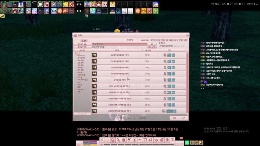Expand the +원거리 장비 category
This screenshot has width=260, height=146.
click(x=81, y=58)
